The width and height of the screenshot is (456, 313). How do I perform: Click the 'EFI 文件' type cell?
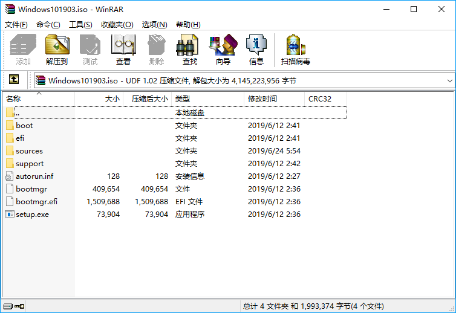pyautogui.click(x=189, y=202)
